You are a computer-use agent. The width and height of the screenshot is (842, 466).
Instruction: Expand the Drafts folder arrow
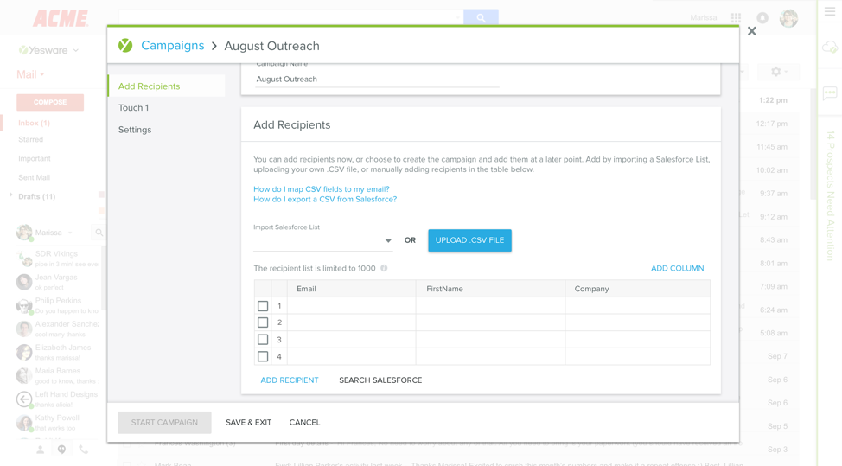pos(10,195)
